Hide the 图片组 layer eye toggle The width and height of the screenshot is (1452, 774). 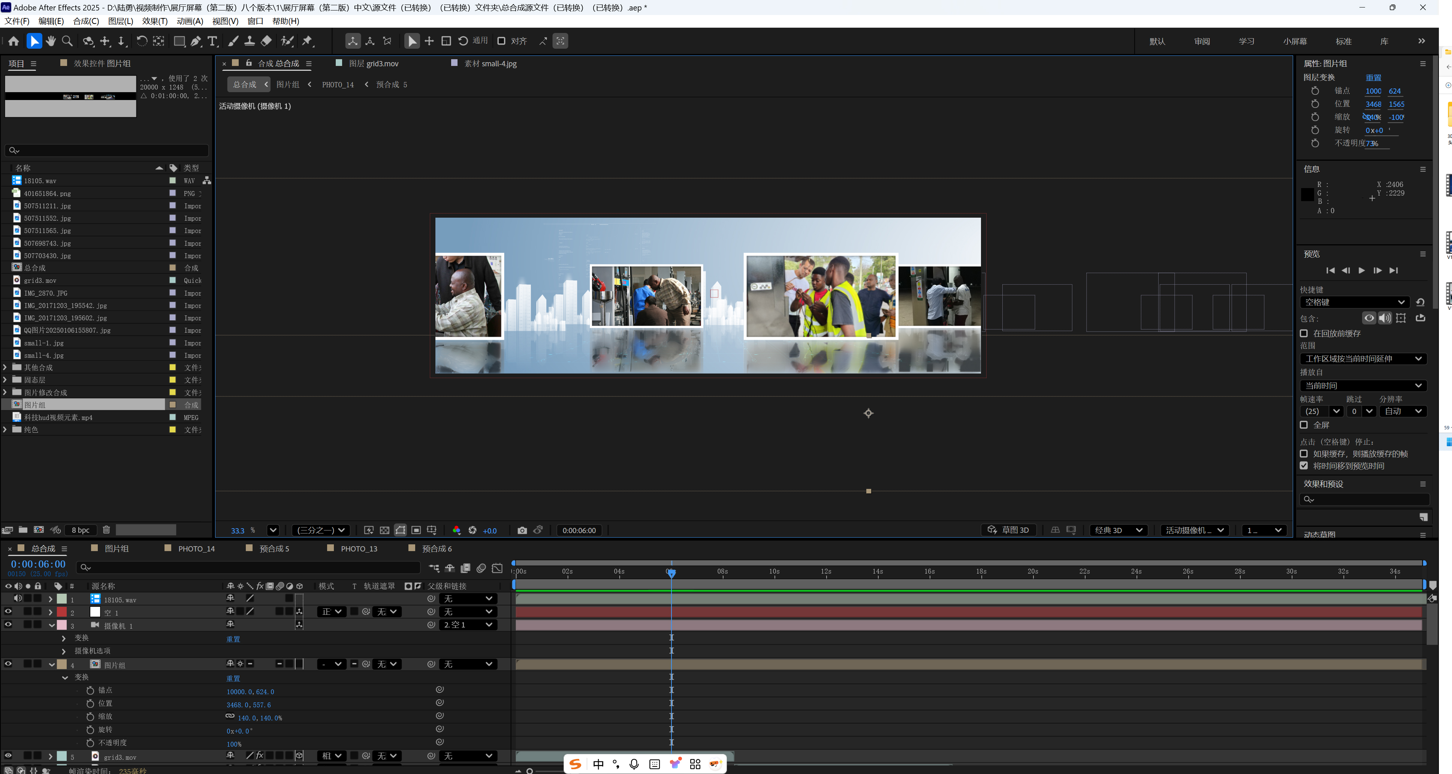tap(8, 664)
